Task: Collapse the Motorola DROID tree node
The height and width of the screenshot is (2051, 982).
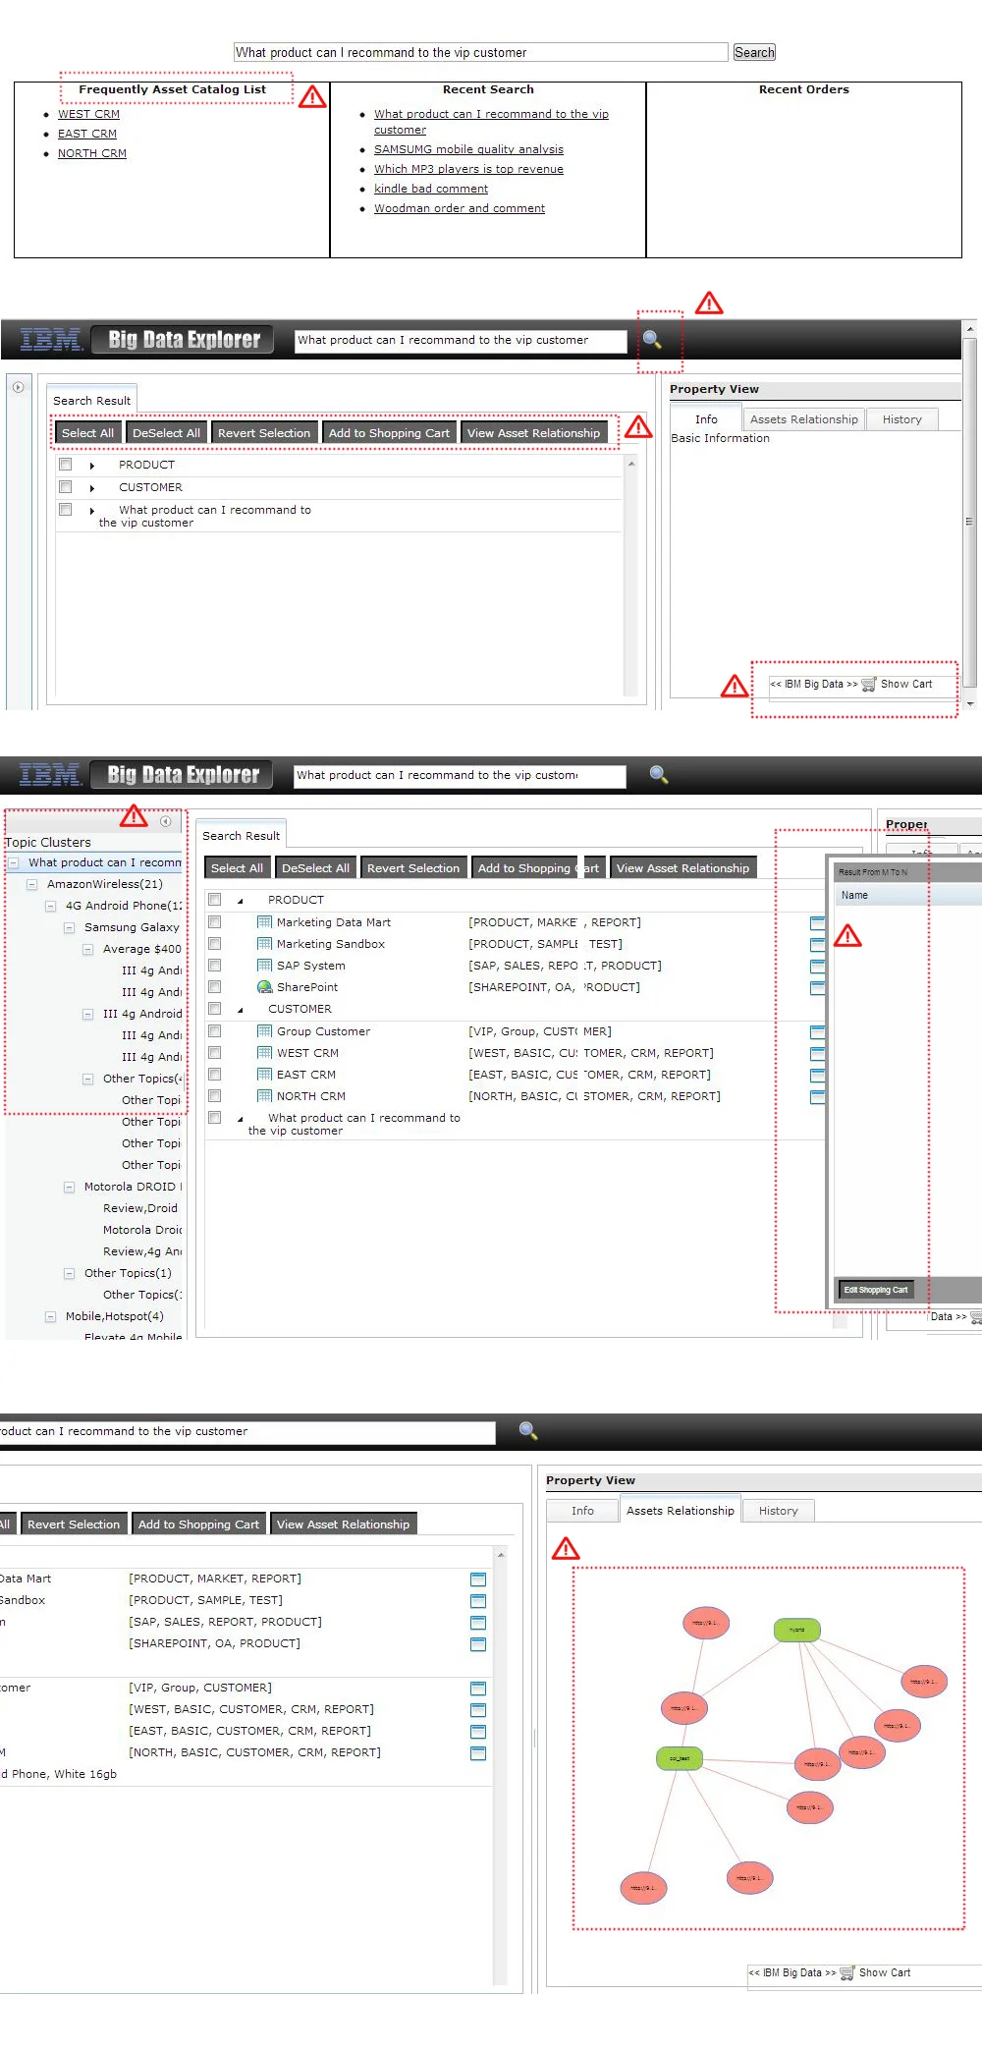Action: point(69,1187)
